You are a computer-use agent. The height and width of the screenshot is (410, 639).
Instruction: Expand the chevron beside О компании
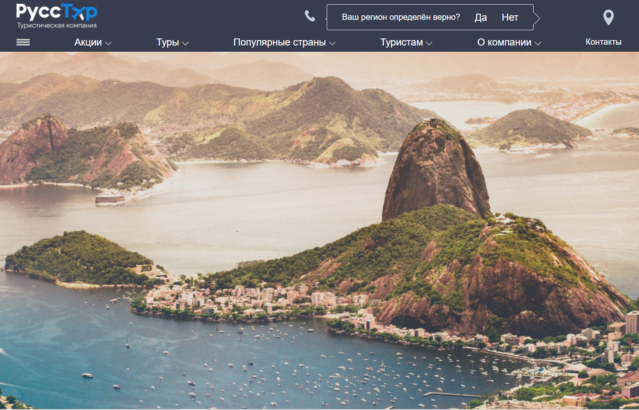(x=538, y=43)
